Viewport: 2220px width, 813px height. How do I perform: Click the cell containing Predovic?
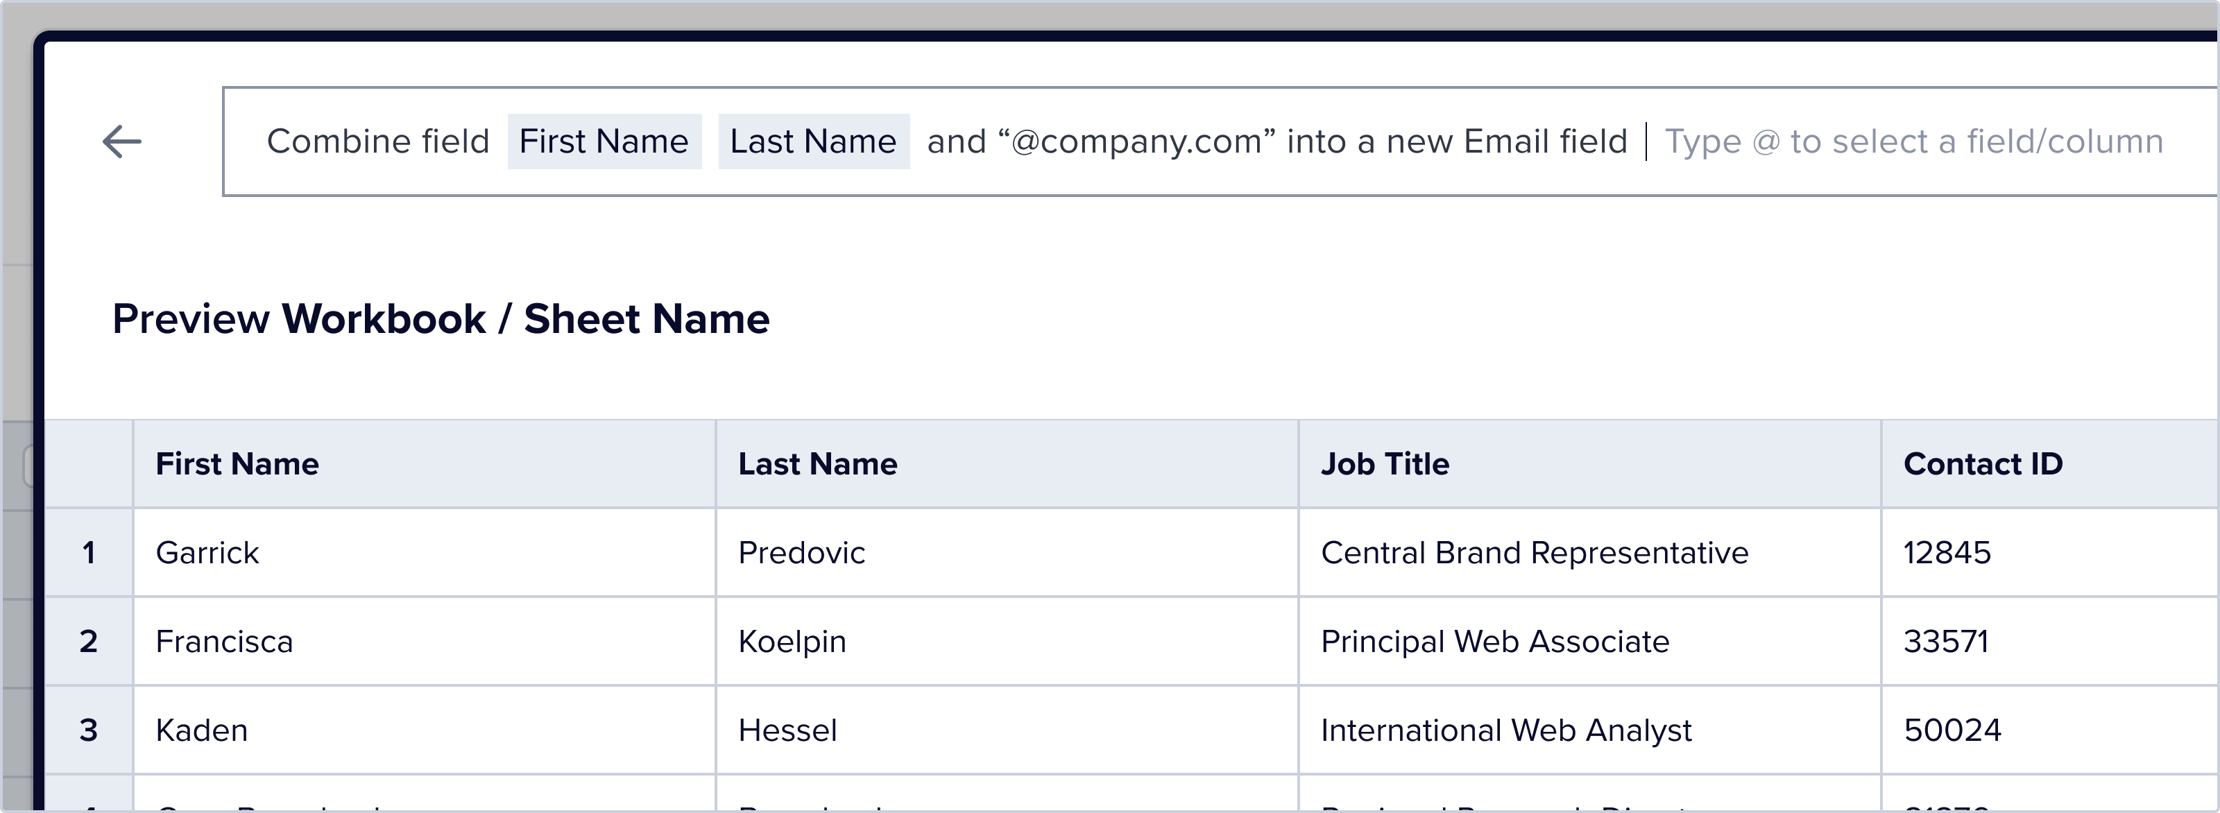coord(801,553)
